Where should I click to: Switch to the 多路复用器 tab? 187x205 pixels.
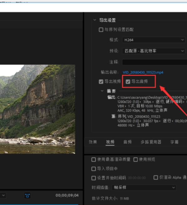click(151, 142)
